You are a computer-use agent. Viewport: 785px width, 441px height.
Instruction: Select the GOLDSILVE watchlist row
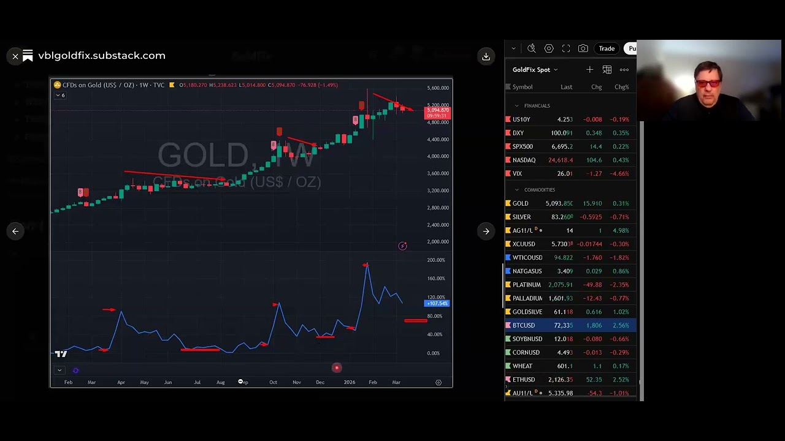click(x=570, y=312)
